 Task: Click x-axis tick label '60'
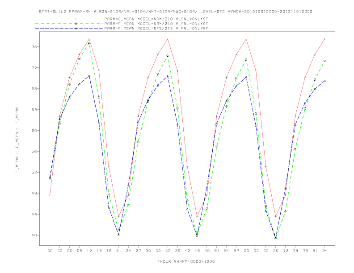click(246, 251)
